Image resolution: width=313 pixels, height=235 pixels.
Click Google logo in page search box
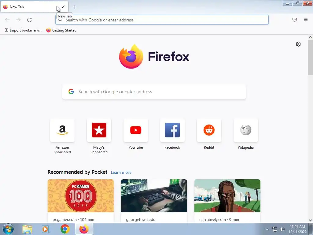(71, 91)
